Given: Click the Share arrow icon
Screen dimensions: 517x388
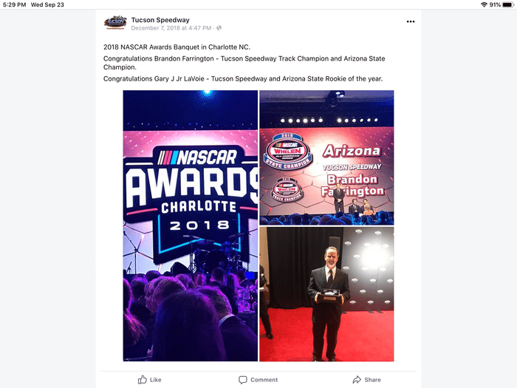Looking at the screenshot, I should coord(357,380).
